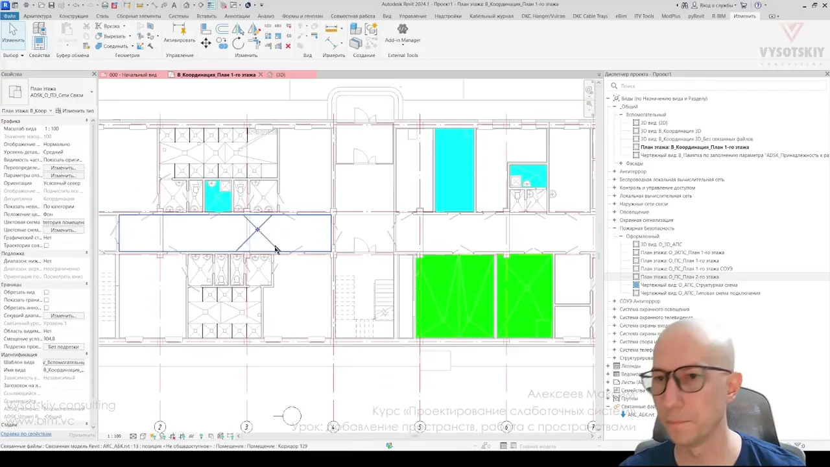Viewport: 830px width, 467px height.
Task: Click the Offset tool icon
Action: 222,29
